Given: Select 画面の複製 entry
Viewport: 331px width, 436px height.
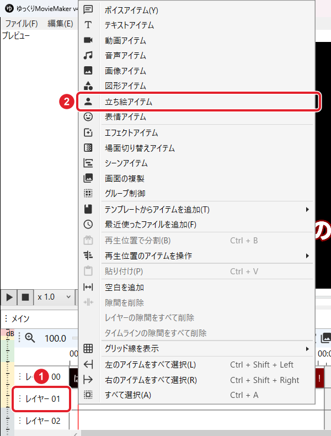Looking at the screenshot, I should [x=196, y=178].
